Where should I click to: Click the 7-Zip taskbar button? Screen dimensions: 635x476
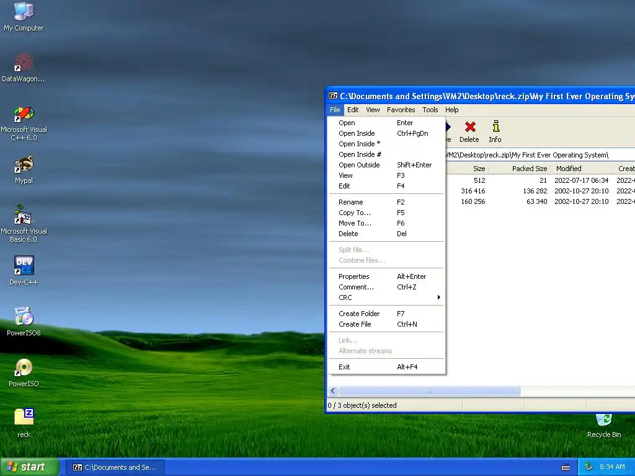click(115, 467)
